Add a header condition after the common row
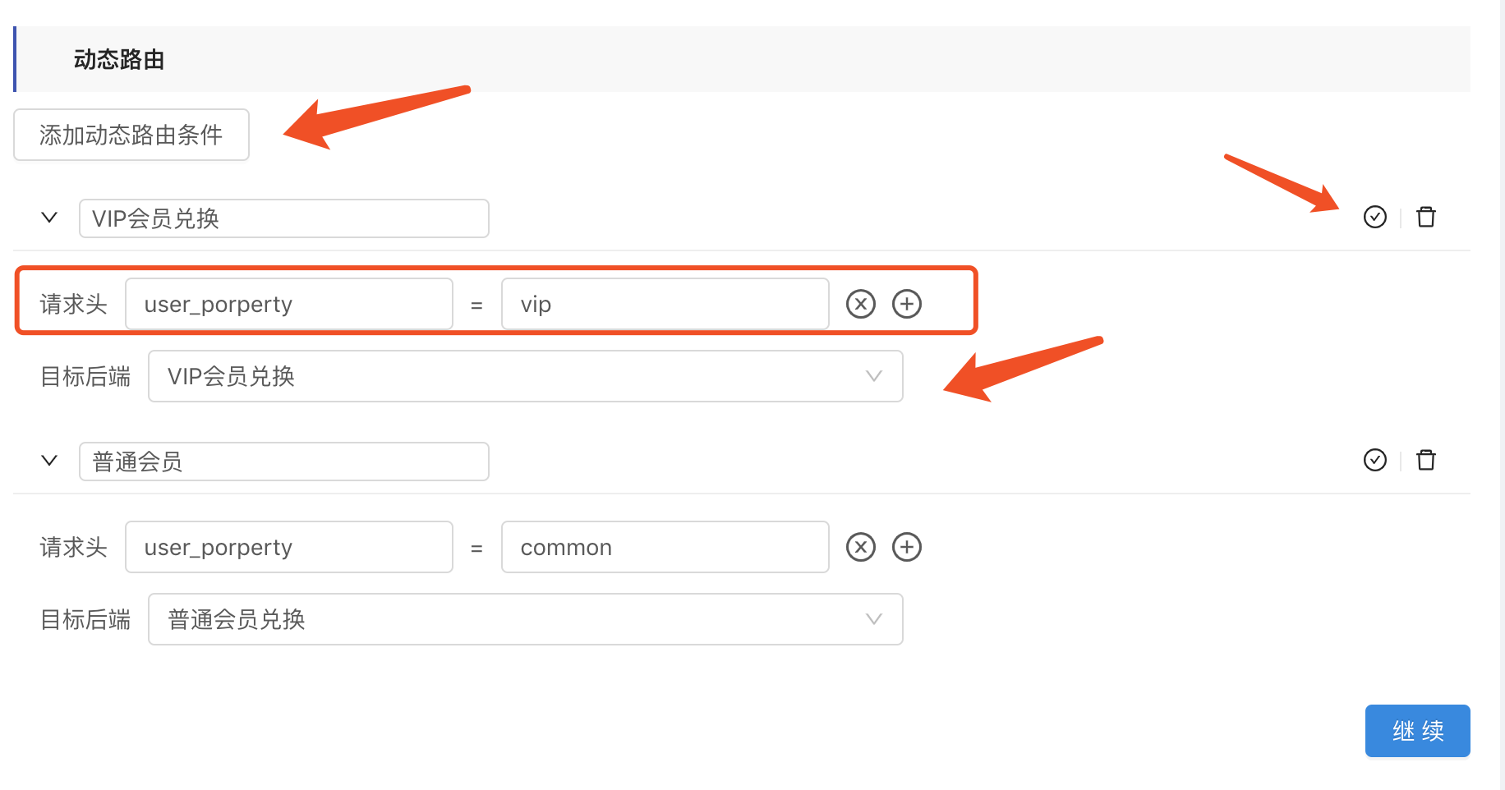This screenshot has height=790, width=1505. pyautogui.click(x=907, y=547)
